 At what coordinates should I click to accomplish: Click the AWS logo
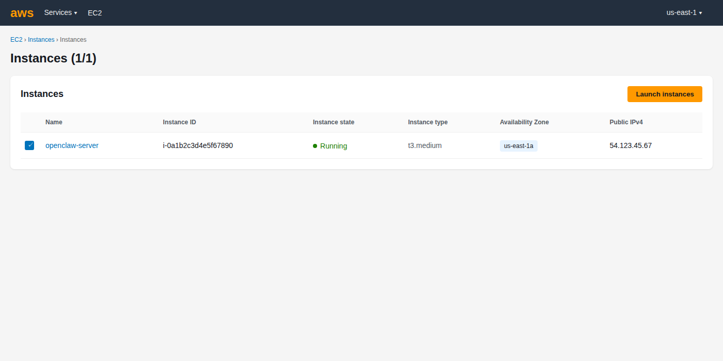click(x=22, y=13)
